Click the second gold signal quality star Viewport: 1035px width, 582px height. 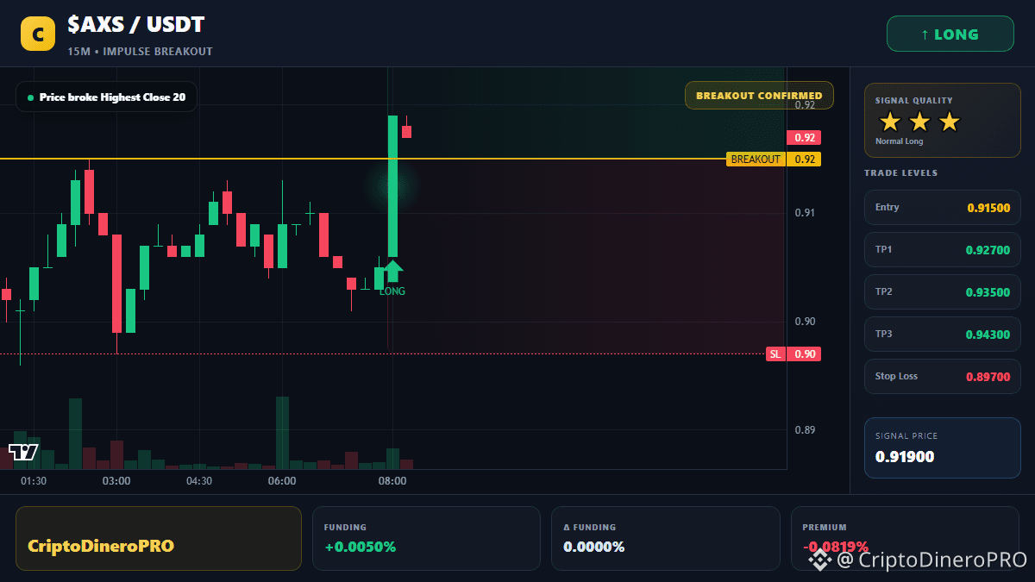click(919, 122)
